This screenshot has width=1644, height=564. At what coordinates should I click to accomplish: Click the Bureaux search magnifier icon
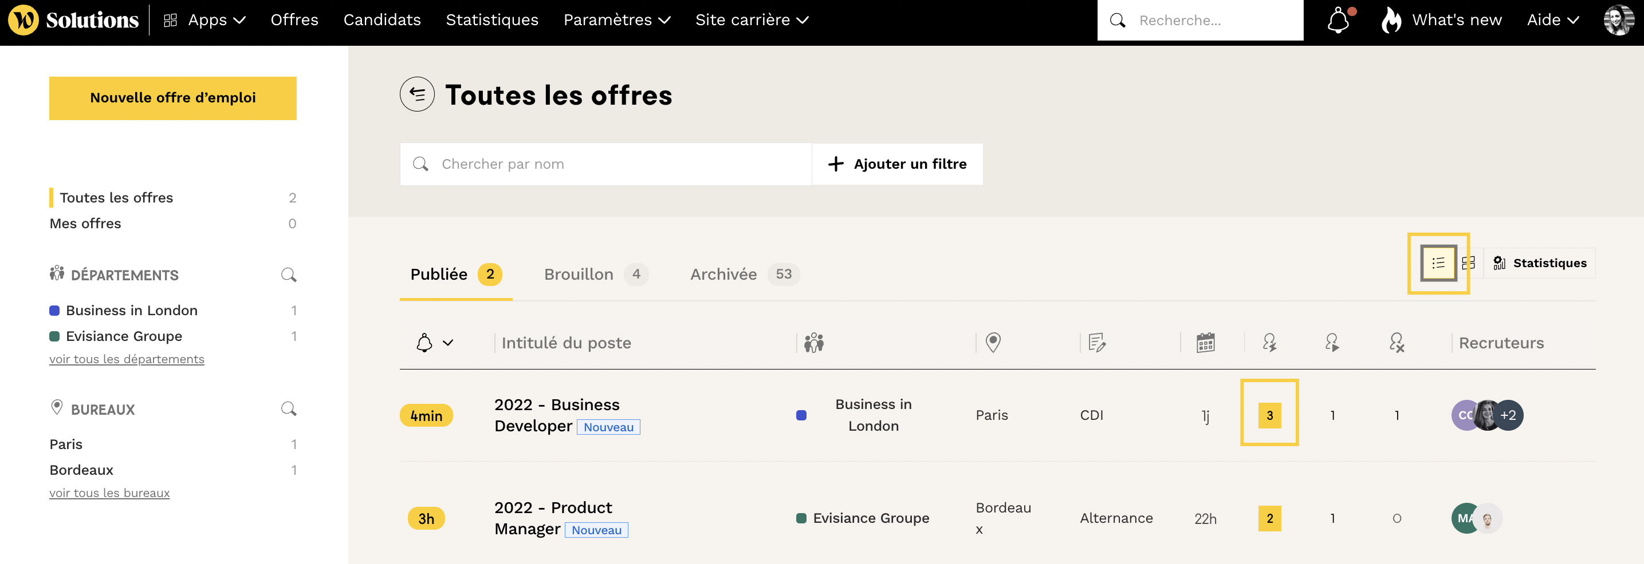[289, 408]
